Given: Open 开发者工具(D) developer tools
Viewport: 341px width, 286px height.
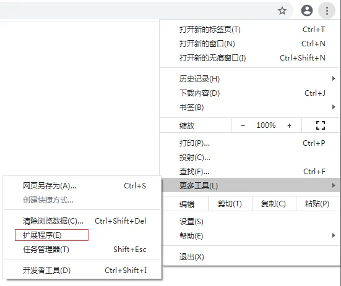Looking at the screenshot, I should (82, 270).
